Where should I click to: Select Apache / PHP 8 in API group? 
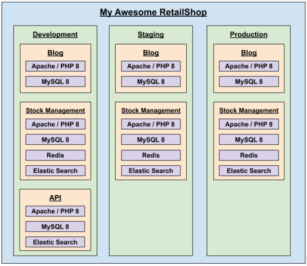55,211
